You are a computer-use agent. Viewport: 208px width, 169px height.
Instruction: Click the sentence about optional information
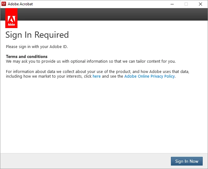click(91, 61)
